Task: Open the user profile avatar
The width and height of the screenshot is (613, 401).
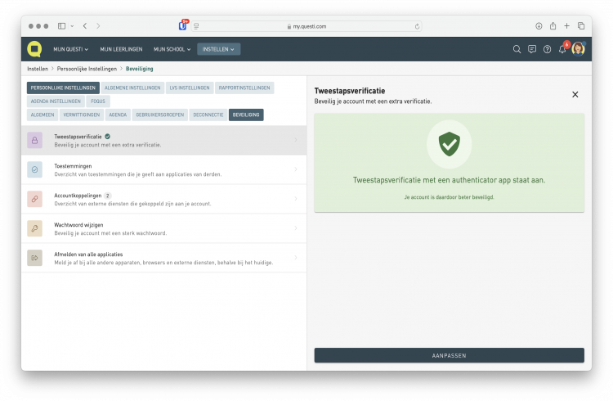Action: [x=578, y=49]
